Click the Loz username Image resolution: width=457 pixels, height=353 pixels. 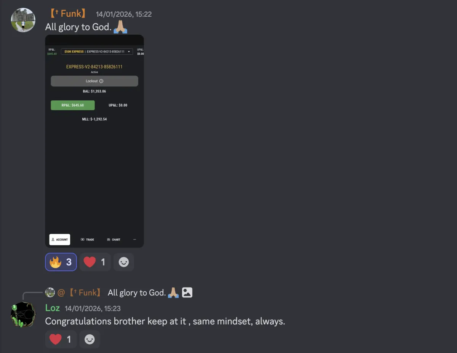point(53,308)
